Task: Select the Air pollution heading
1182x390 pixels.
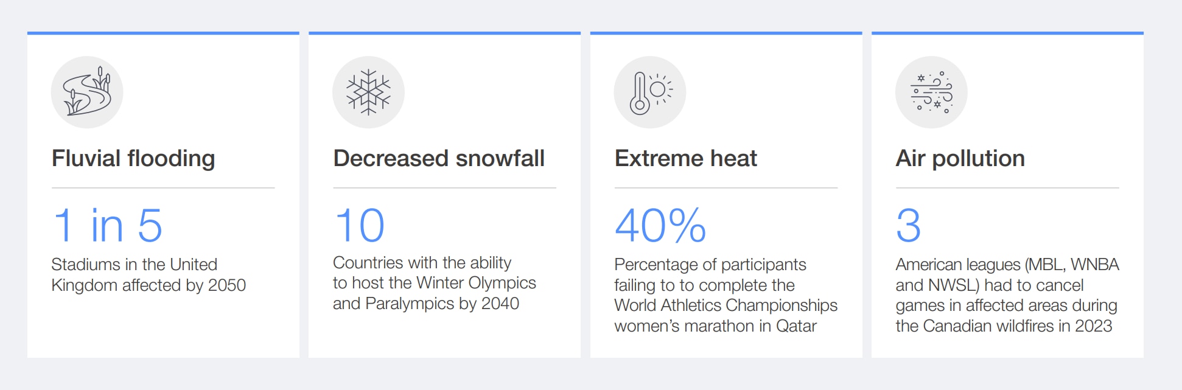Action: coord(960,159)
